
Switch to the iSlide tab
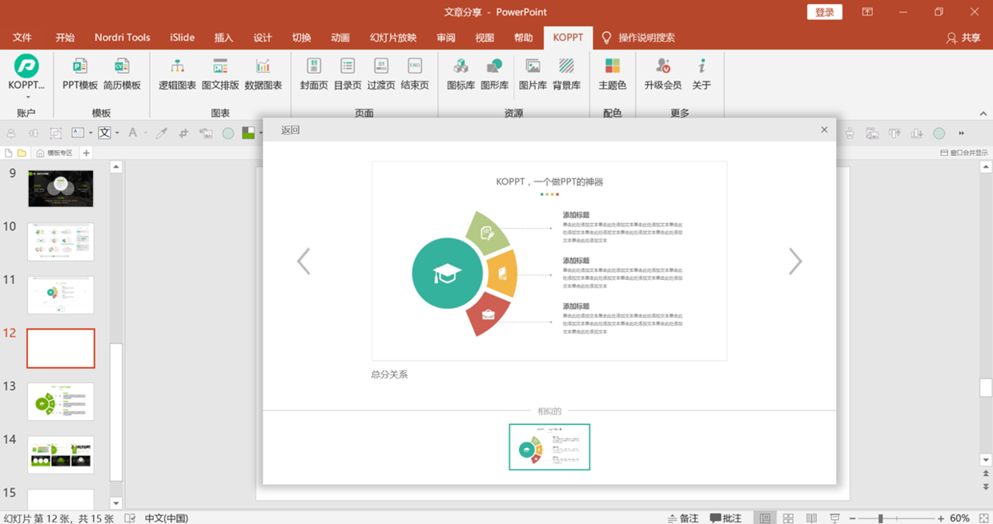click(x=183, y=38)
